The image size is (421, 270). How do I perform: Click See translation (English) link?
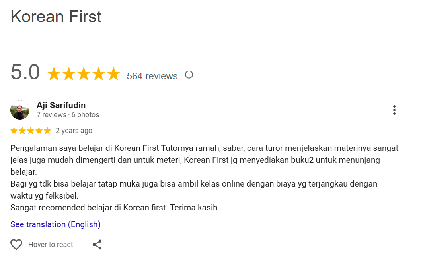pos(55,224)
